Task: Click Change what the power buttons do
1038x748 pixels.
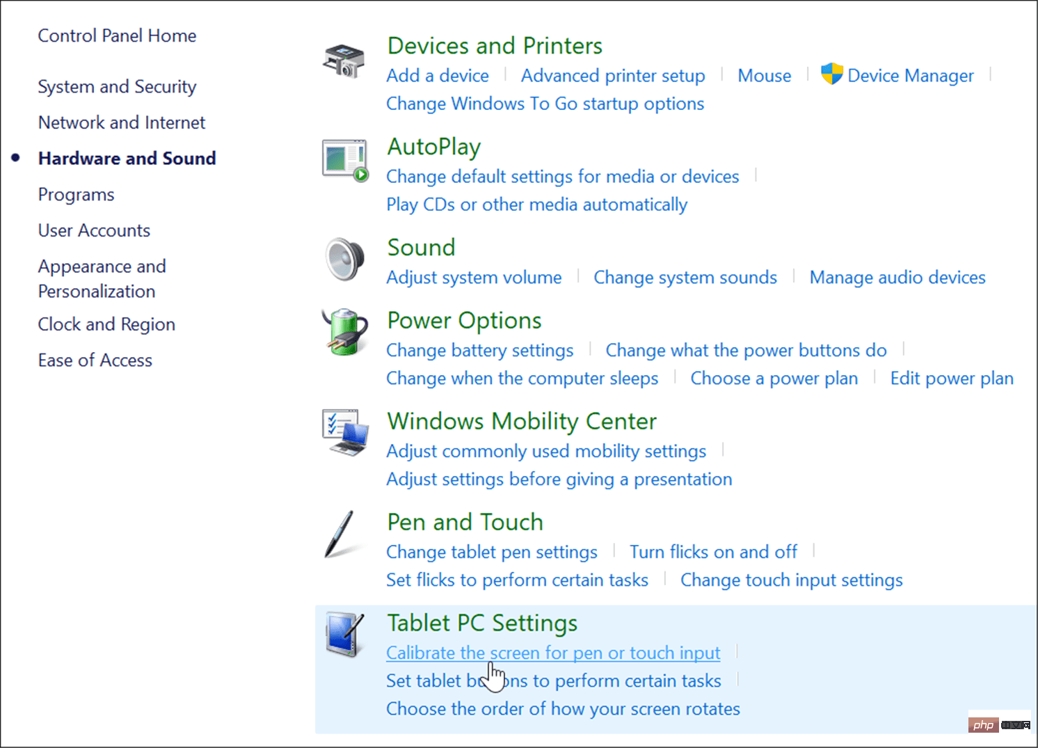Action: [746, 351]
